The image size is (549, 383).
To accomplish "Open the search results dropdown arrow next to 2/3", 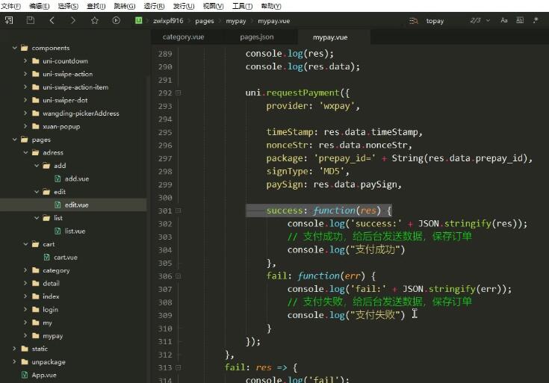I will [488, 21].
